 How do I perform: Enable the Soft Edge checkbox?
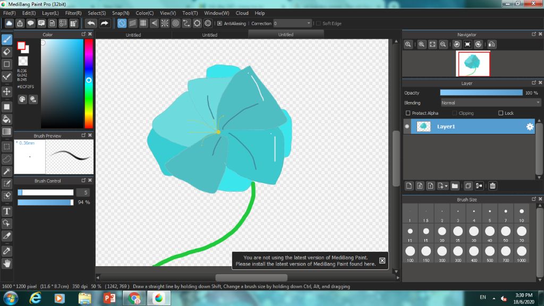point(319,23)
